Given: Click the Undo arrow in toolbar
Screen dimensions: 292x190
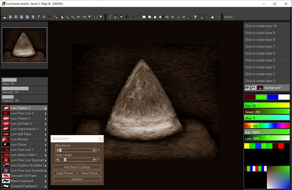Looking at the screenshot, I should point(78,17).
